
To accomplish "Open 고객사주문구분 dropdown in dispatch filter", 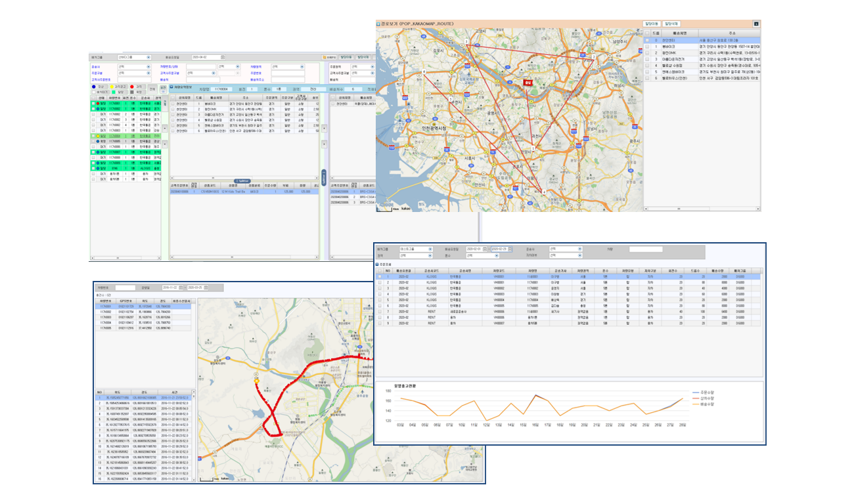I will point(201,73).
